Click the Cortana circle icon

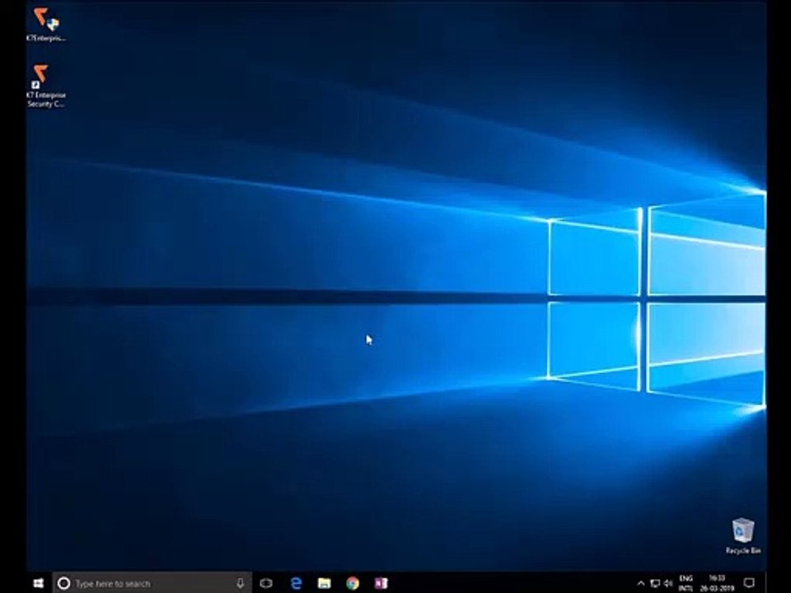[x=63, y=583]
